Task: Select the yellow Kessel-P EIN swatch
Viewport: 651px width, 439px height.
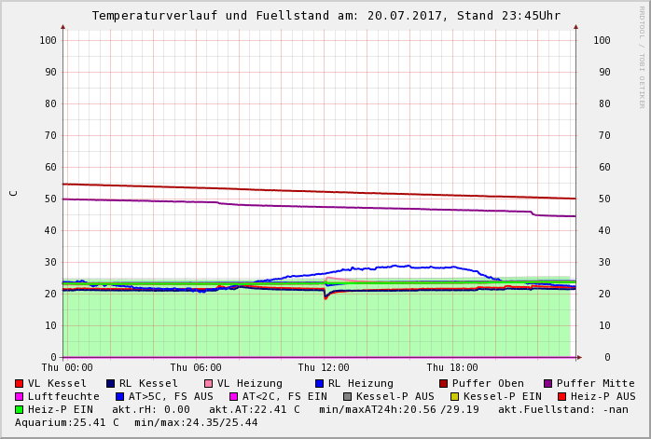Action: point(454,397)
